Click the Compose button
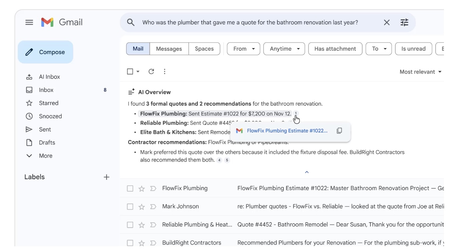This screenshot has width=468, height=251. coord(45,52)
